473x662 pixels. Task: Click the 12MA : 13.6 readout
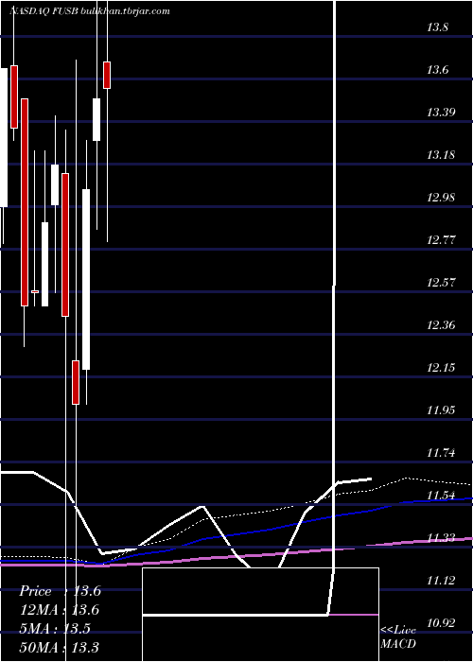[60, 610]
